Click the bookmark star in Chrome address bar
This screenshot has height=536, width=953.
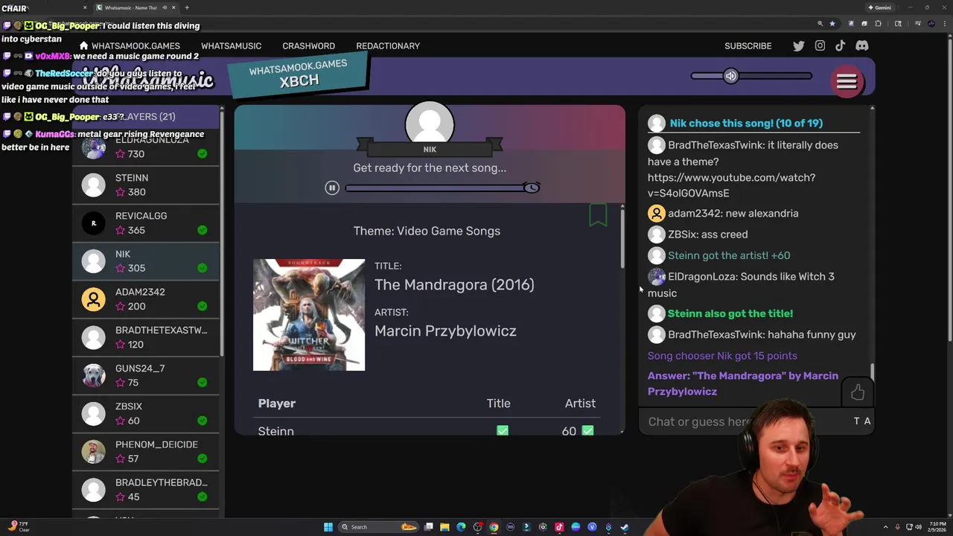pos(832,24)
